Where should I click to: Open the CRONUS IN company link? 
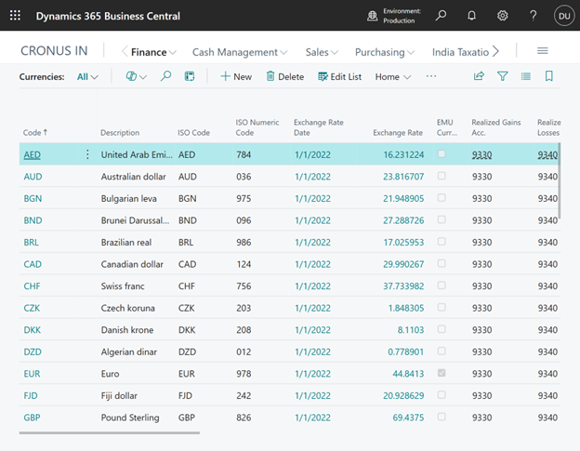(54, 51)
